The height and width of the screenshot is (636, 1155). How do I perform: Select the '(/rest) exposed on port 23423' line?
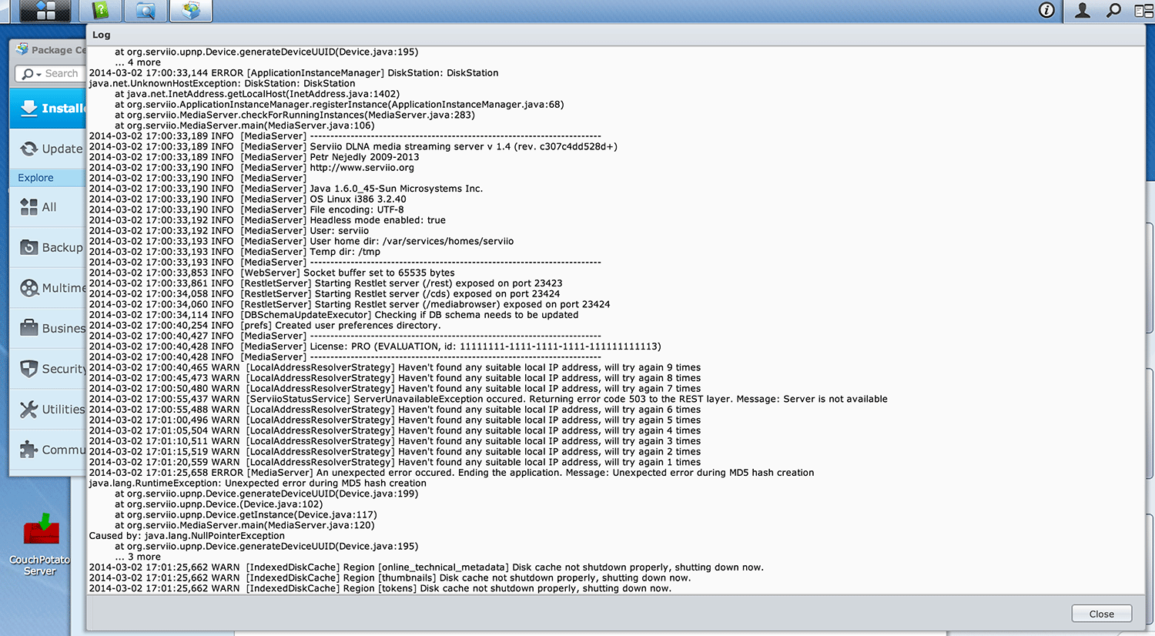(x=326, y=283)
